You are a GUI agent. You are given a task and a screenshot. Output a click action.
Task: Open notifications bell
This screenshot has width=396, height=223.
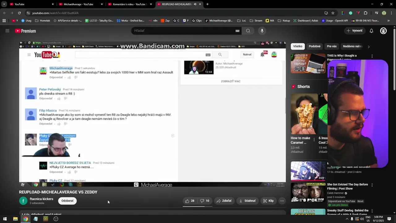(372, 31)
